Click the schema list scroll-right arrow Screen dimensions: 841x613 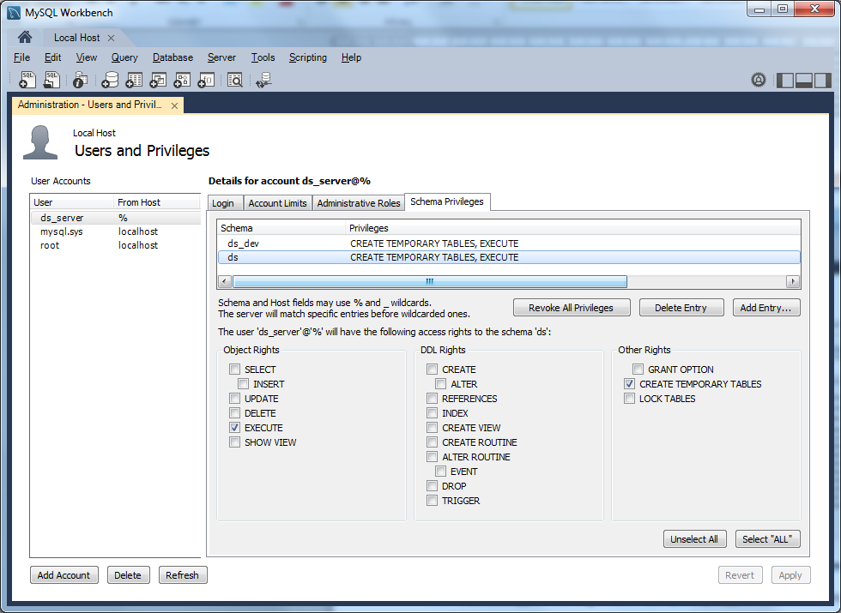pos(793,281)
